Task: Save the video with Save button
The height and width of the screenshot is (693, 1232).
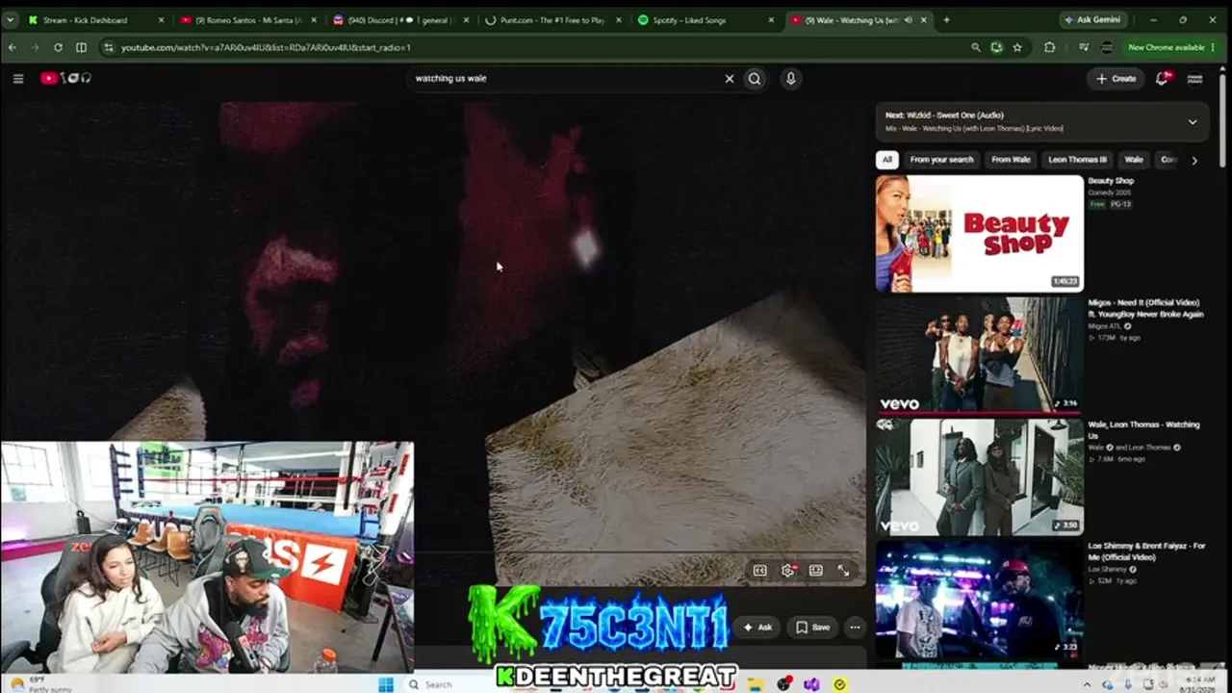Action: pos(812,628)
